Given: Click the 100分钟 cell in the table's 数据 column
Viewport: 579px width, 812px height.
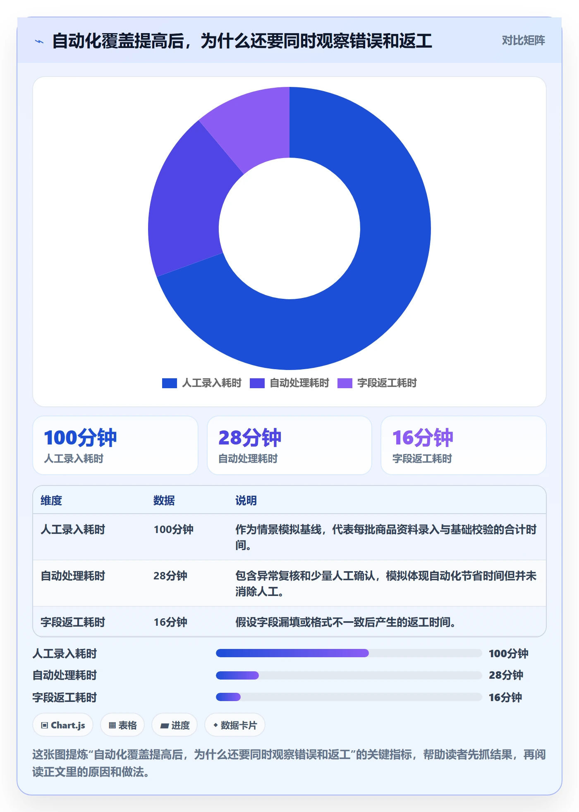Looking at the screenshot, I should coord(173,529).
